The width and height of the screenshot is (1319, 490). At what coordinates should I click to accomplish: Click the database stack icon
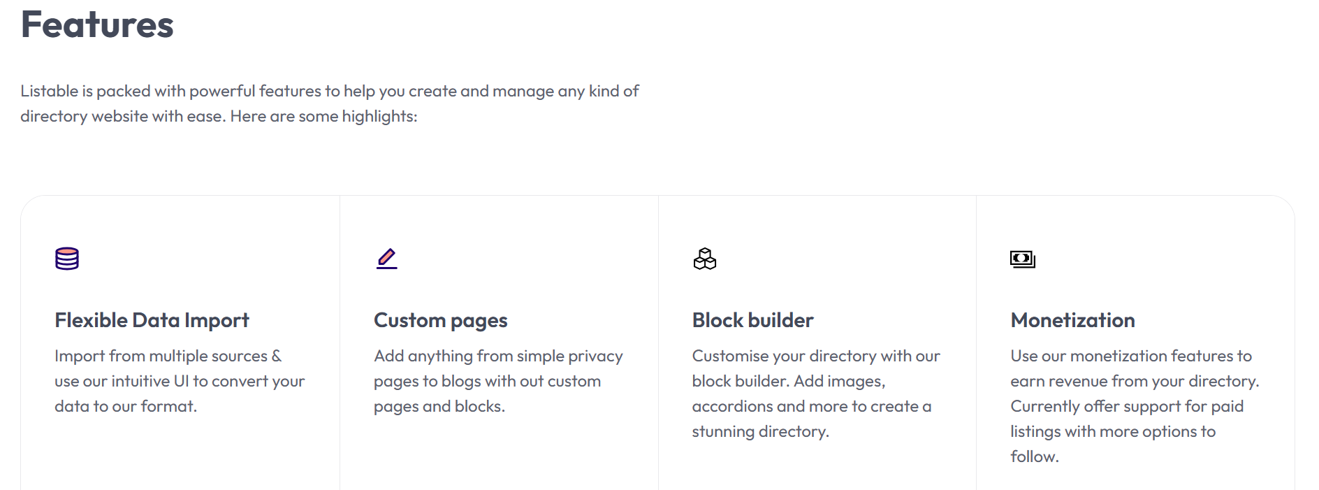point(67,259)
